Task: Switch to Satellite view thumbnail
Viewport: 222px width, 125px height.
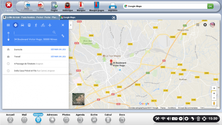Action: [78, 99]
